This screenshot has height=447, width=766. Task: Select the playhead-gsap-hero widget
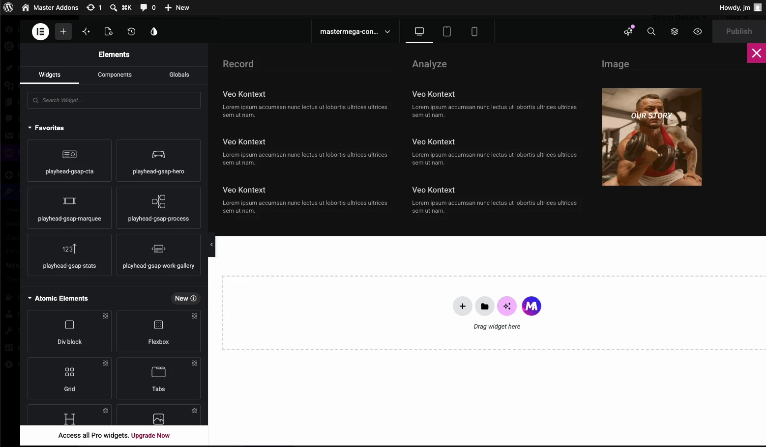pos(158,161)
